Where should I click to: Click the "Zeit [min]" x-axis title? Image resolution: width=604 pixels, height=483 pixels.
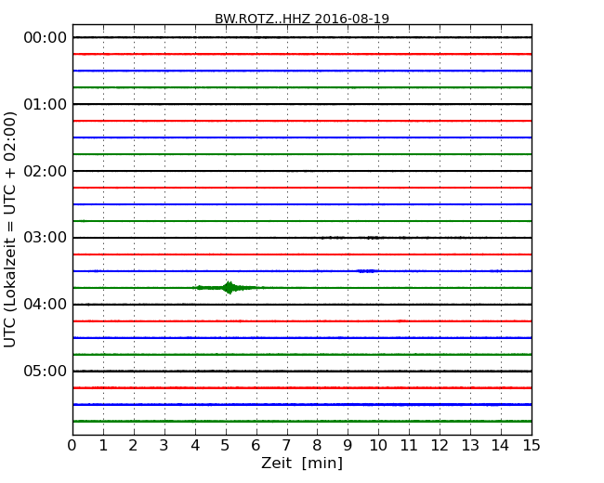pyautogui.click(x=302, y=463)
